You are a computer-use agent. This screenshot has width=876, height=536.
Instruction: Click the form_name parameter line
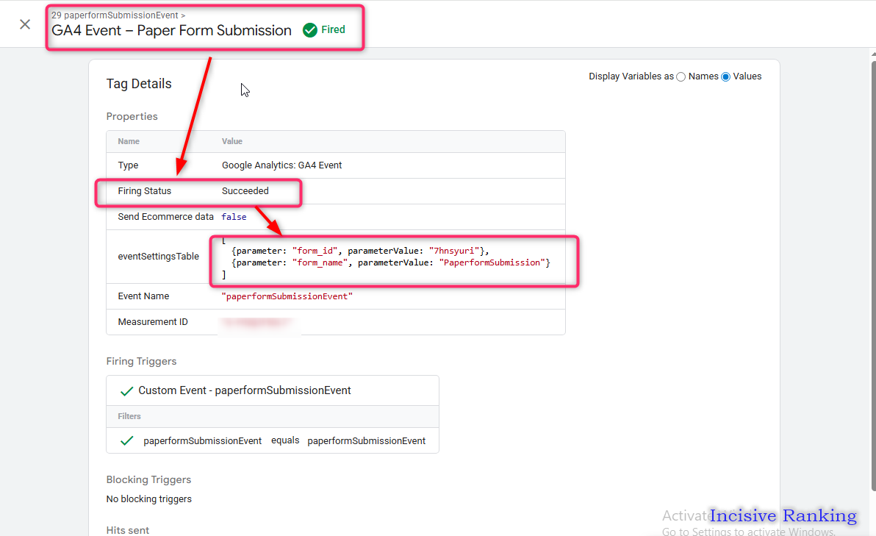[390, 262]
